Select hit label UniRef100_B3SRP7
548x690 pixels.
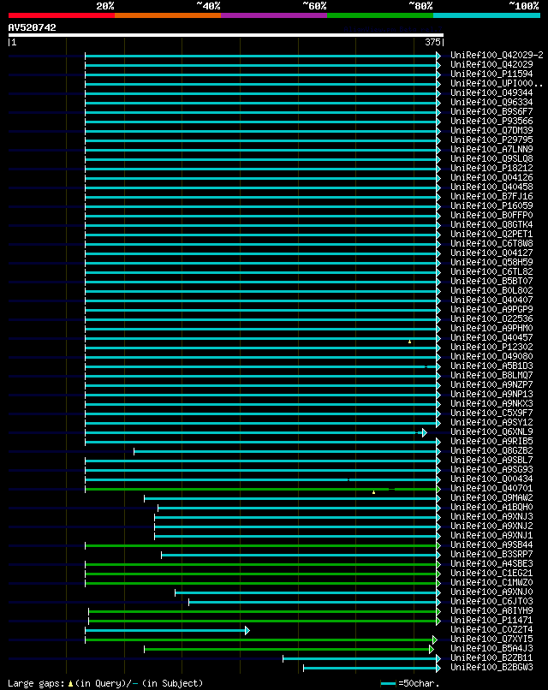click(491, 554)
